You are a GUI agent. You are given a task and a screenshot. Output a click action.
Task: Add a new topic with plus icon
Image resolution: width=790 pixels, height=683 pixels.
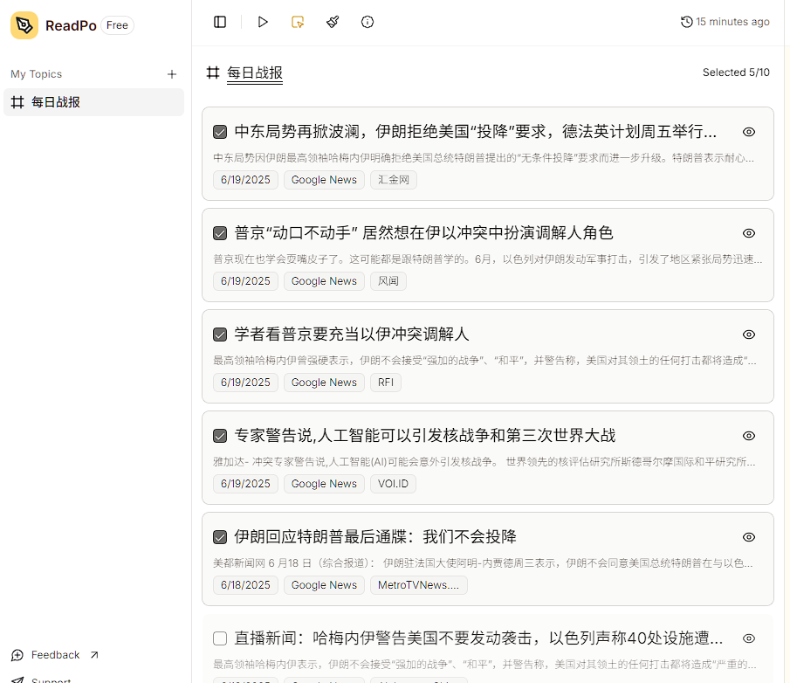172,74
